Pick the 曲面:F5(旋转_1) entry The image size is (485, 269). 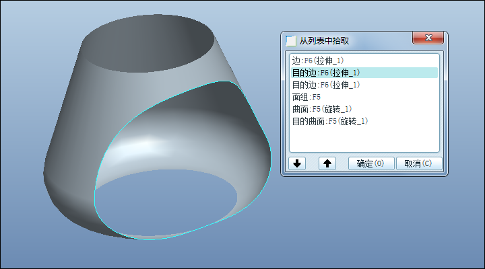tap(364, 109)
